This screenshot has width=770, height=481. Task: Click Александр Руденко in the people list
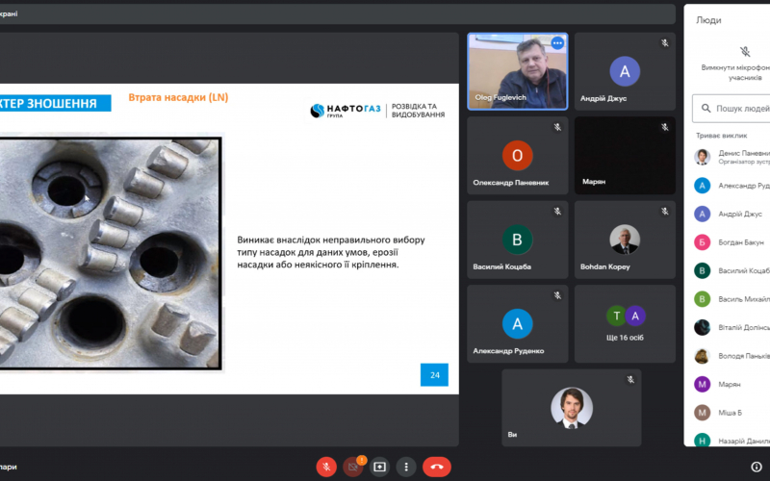click(x=731, y=186)
